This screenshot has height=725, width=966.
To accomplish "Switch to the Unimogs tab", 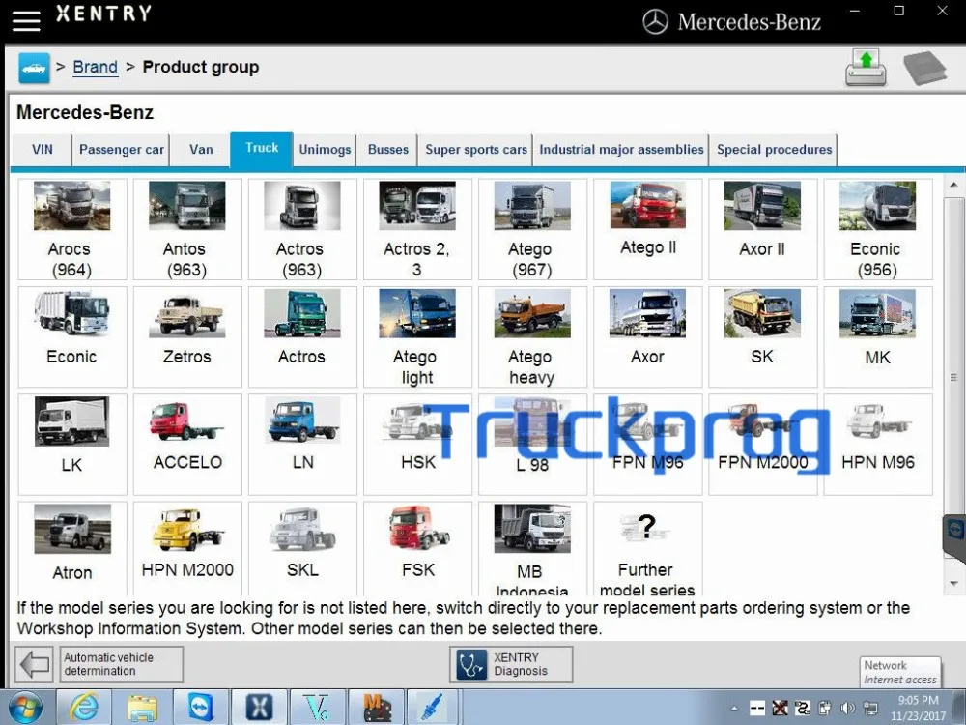I will [325, 150].
